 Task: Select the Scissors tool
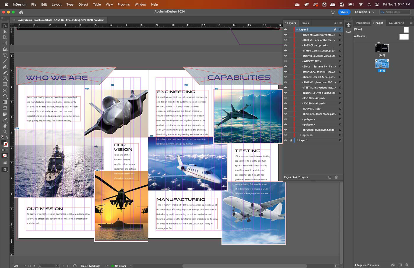click(5, 90)
